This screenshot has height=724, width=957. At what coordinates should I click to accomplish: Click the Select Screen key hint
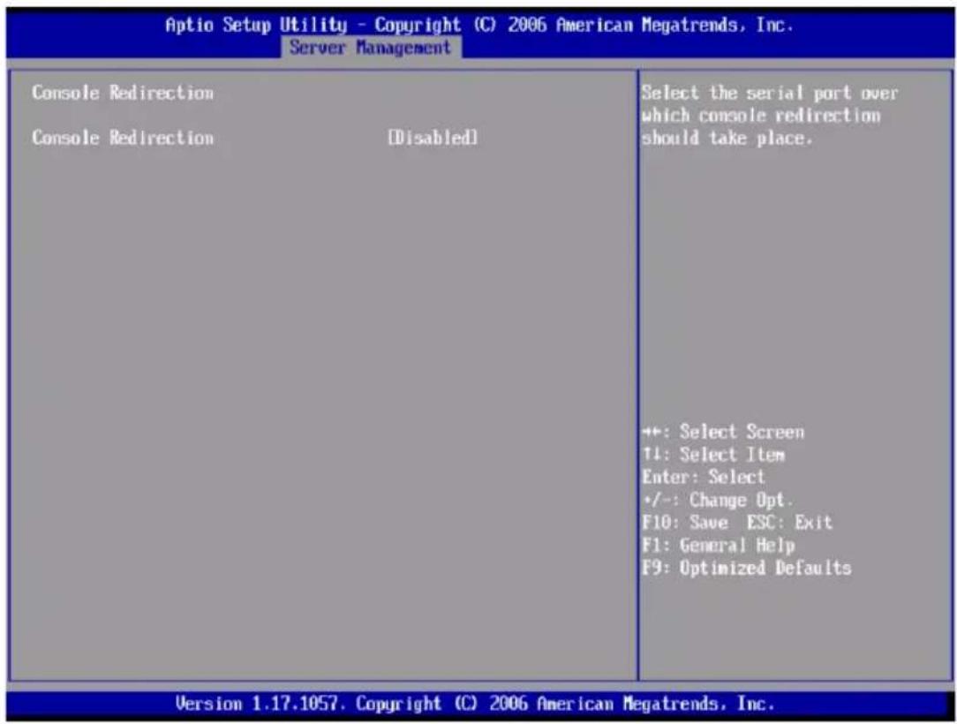click(x=723, y=432)
